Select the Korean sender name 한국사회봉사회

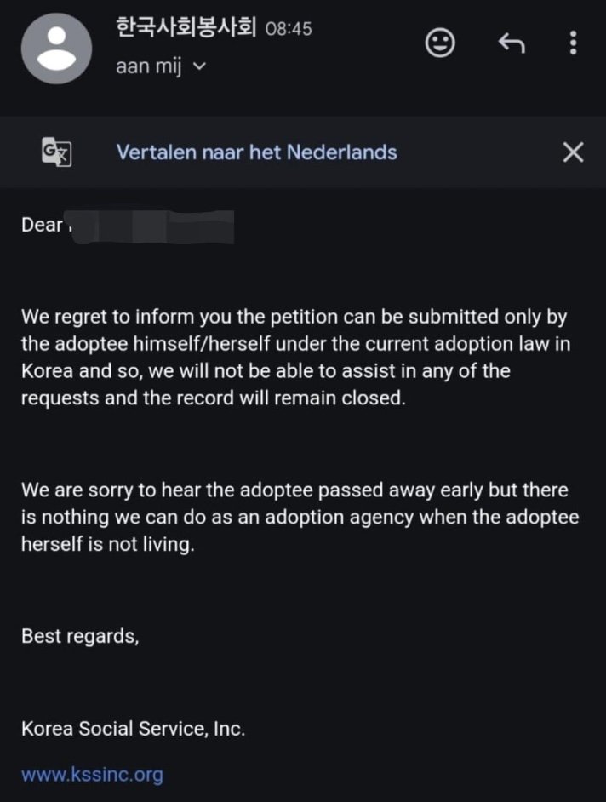coord(186,27)
